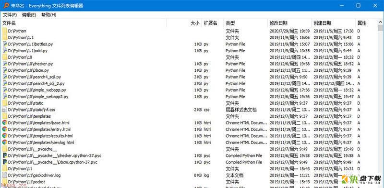The image size is (384, 188).
Task: Open the 帮助(H) menu
Action: coord(49,15)
